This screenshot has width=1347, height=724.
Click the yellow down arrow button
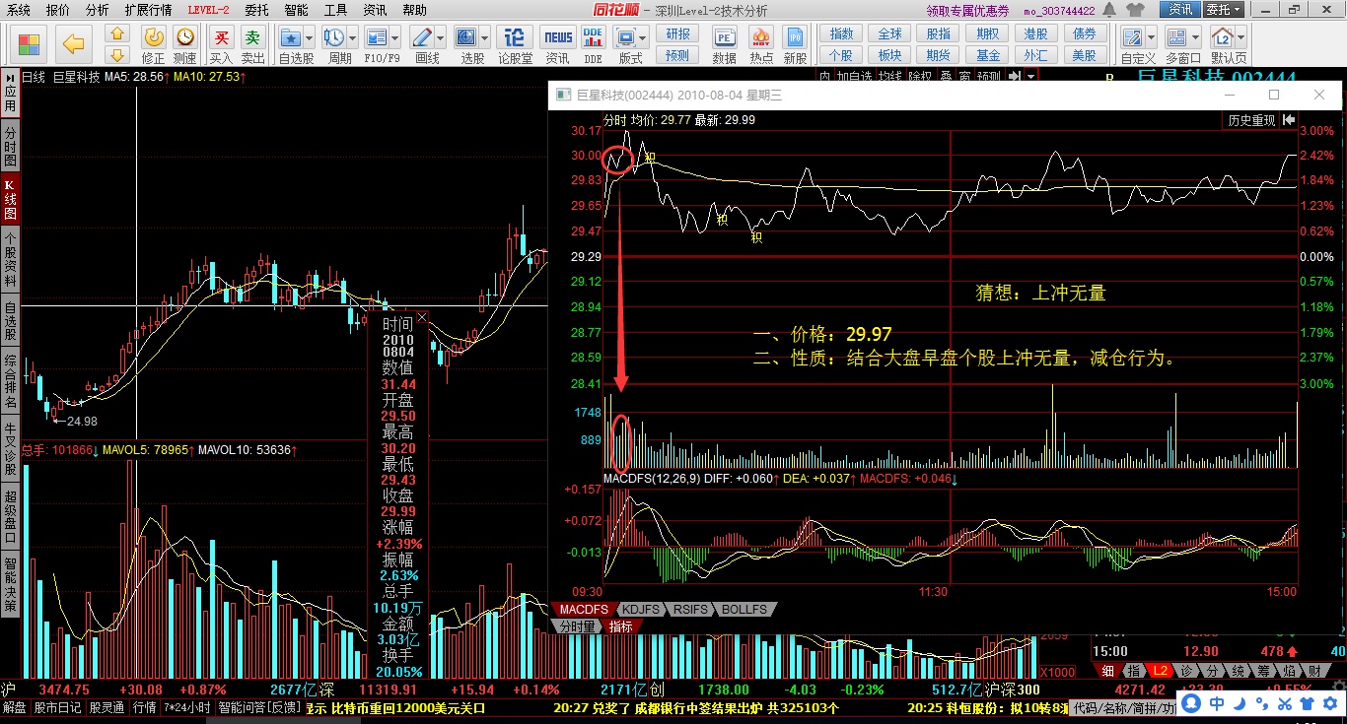point(117,55)
